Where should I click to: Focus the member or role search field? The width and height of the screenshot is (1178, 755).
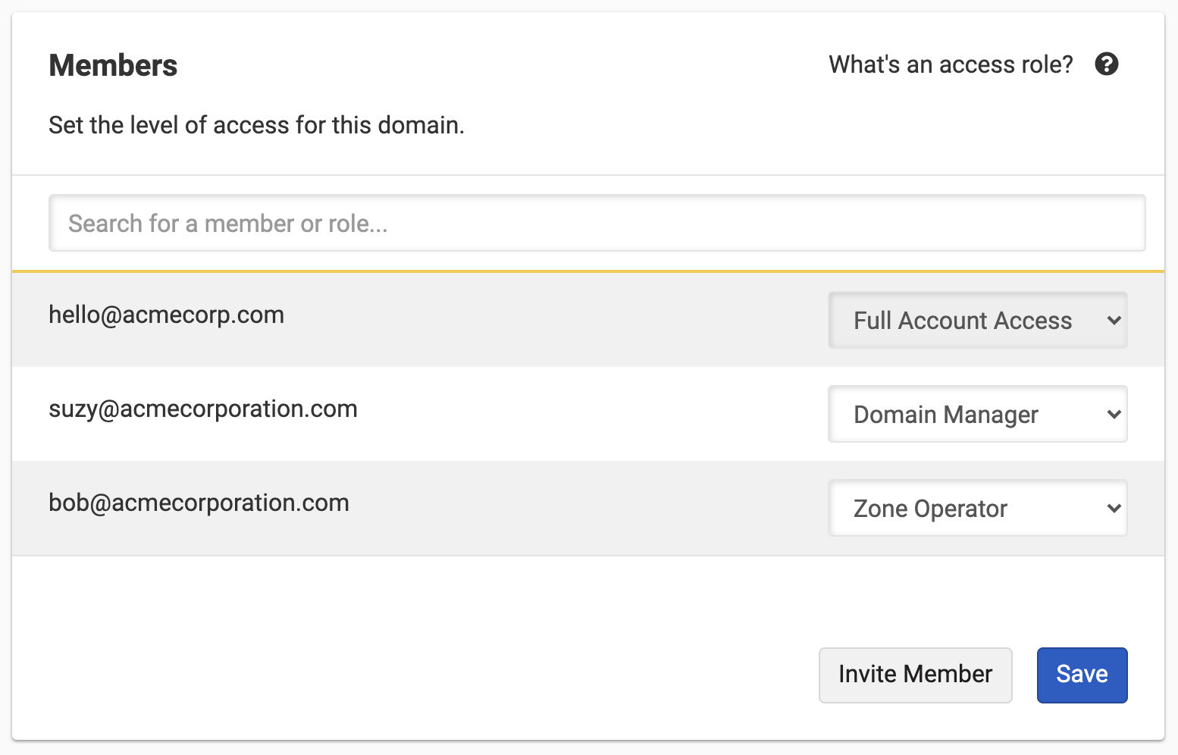pos(597,223)
